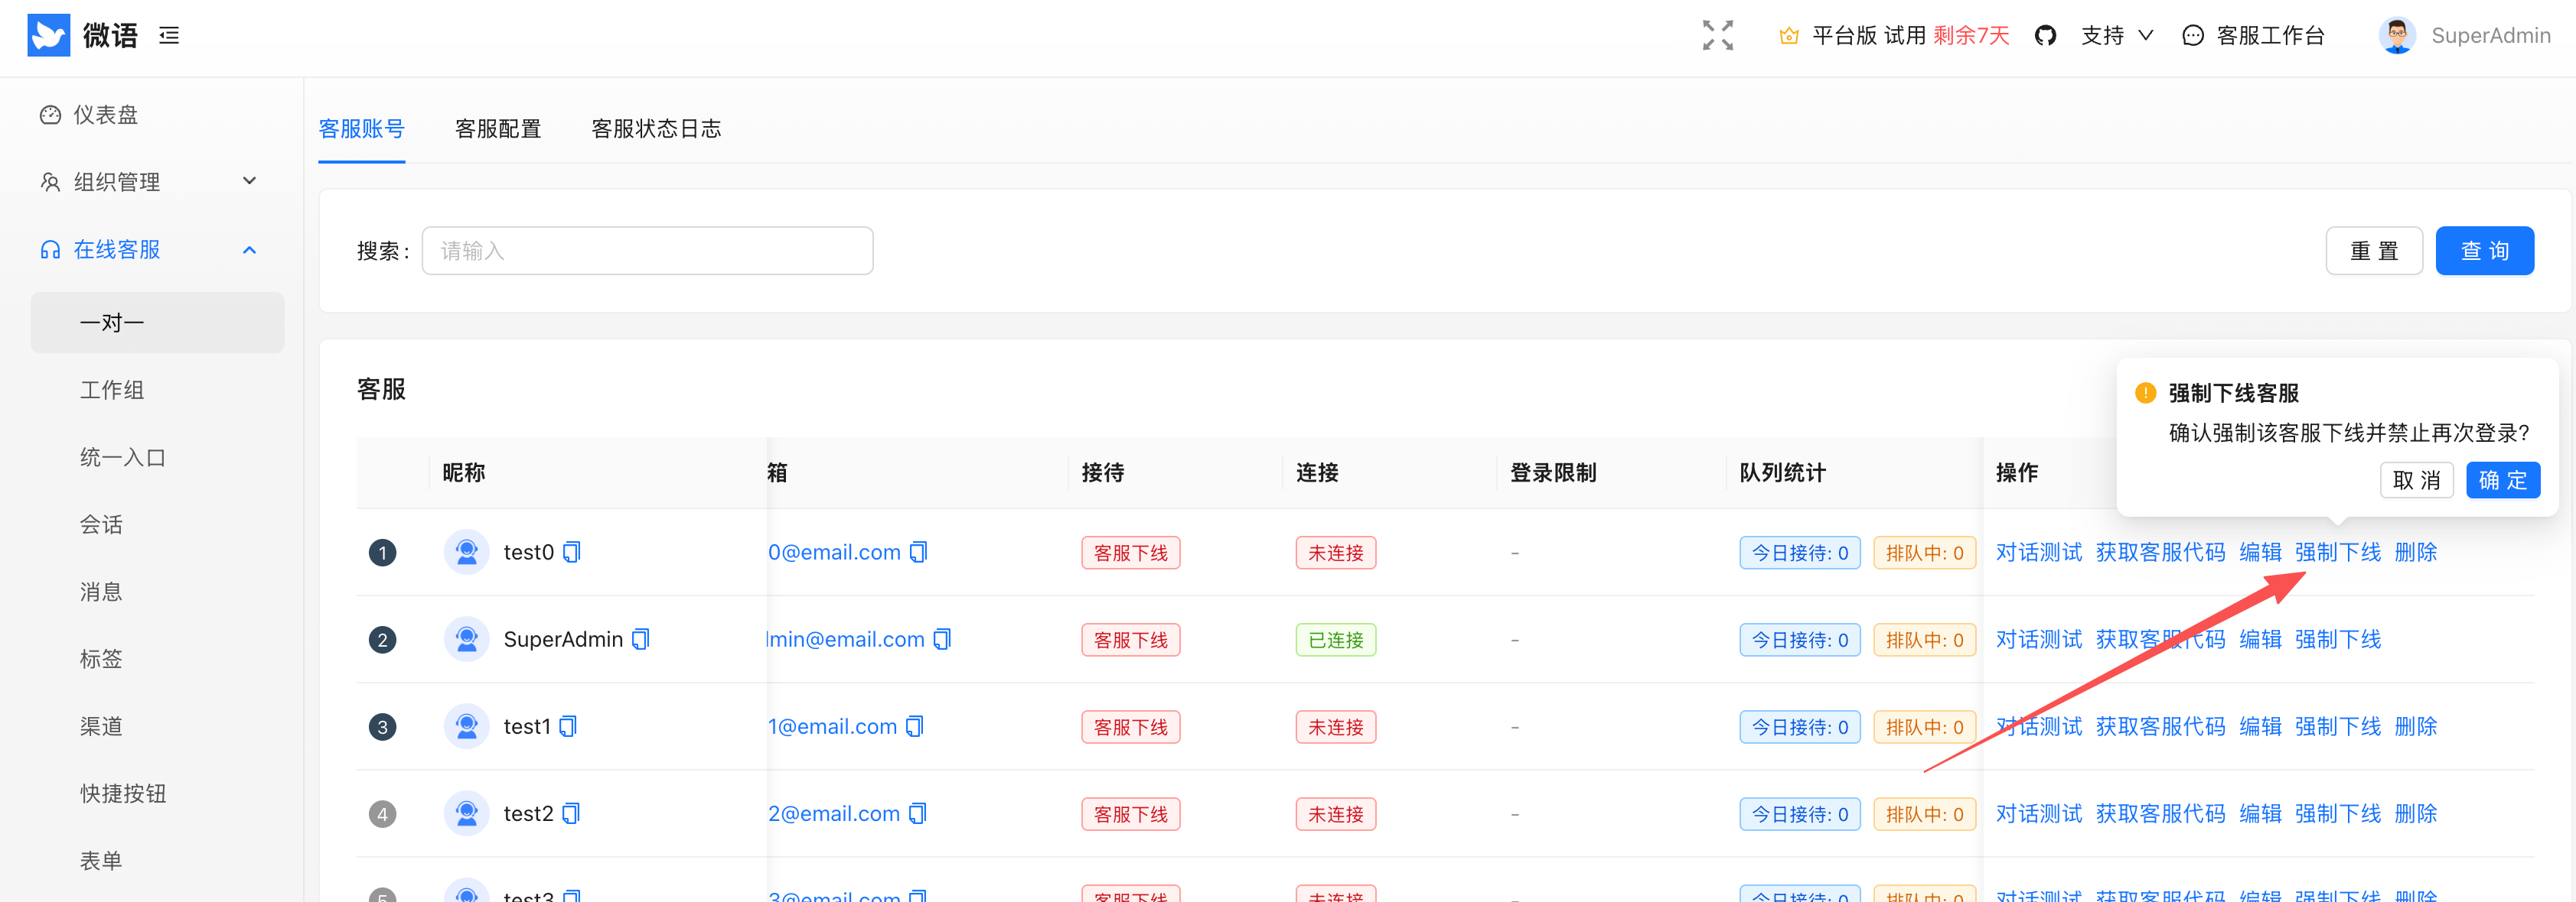Switch to 客服状态日志 tab
2576x902 pixels.
pyautogui.click(x=656, y=129)
